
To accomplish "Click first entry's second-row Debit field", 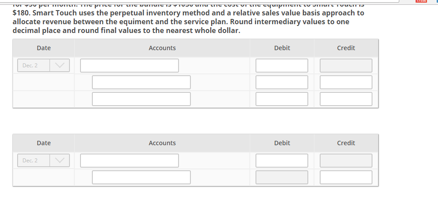I will click(282, 82).
